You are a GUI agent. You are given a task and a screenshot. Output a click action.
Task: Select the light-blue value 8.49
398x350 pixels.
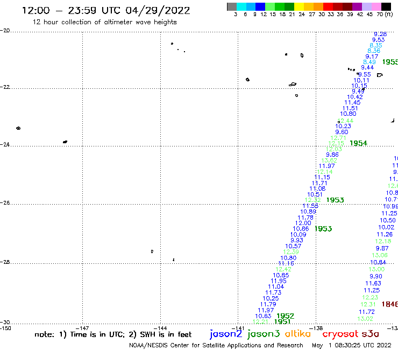(369, 62)
